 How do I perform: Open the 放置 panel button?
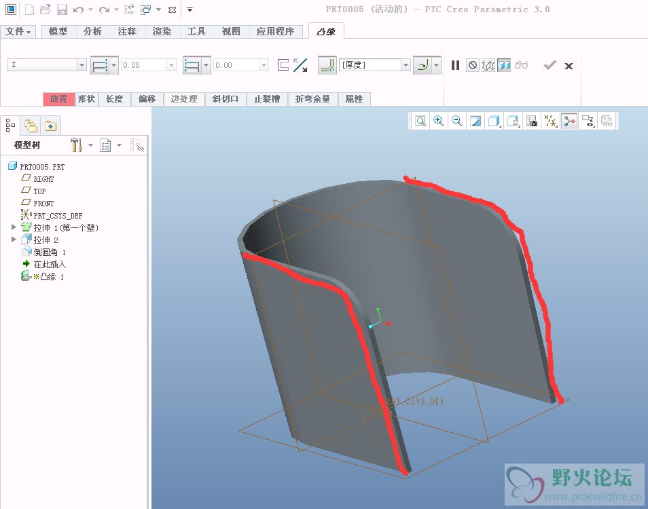coord(58,99)
